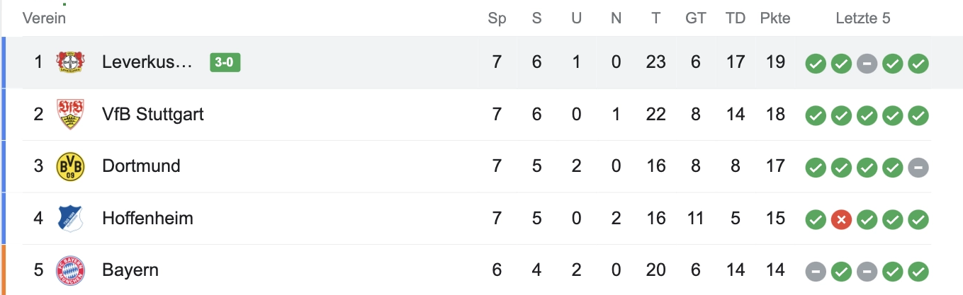
Task: Click the Hoffenheim club crest
Action: tap(70, 218)
